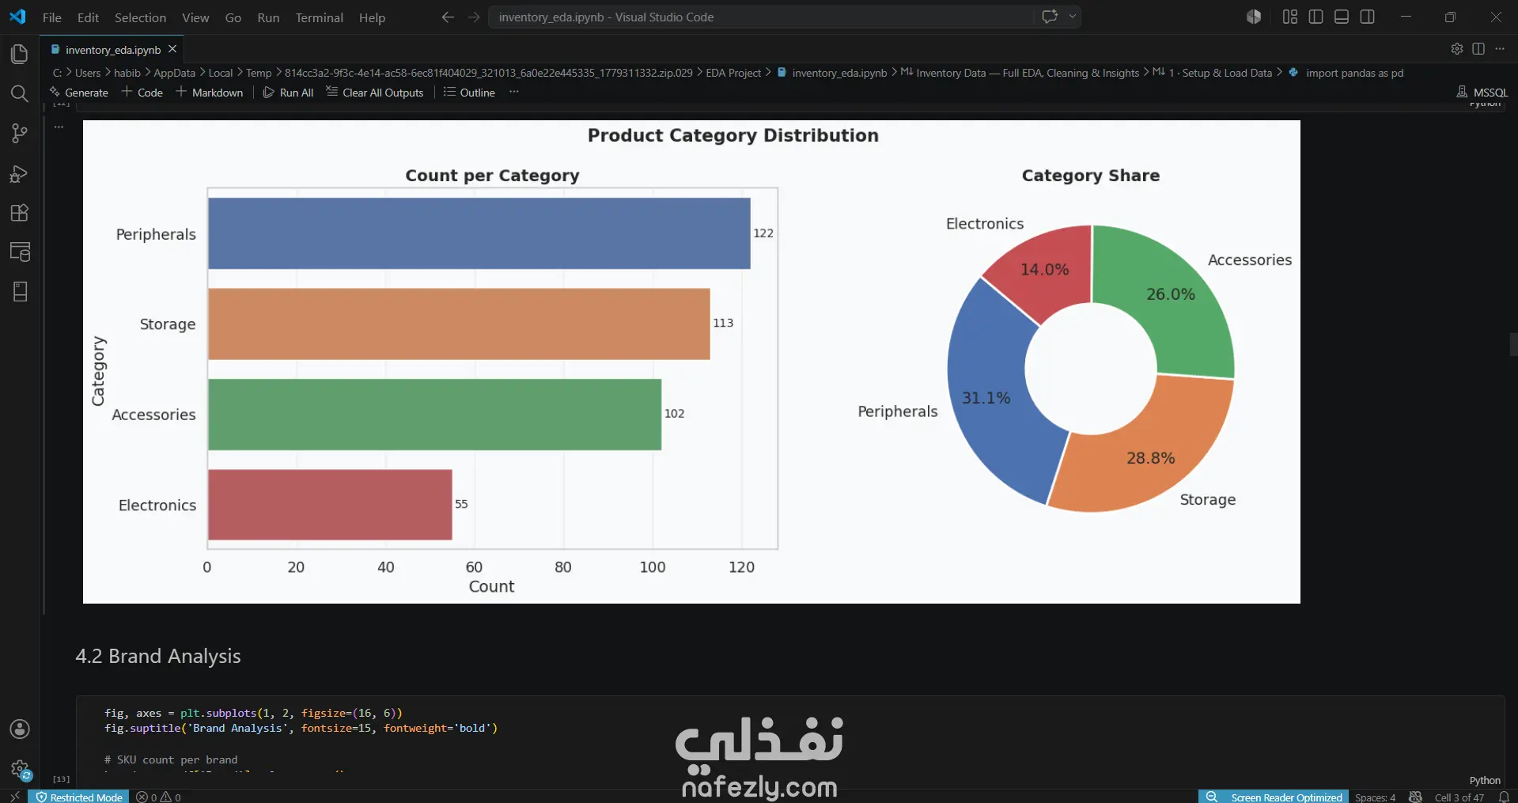
Task: Expand the cell output more actions ellipsis
Action: [59, 127]
